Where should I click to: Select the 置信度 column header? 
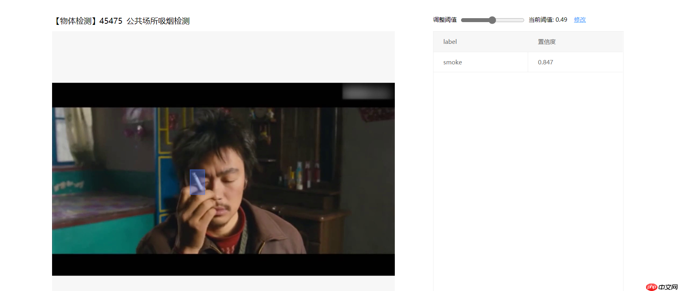click(546, 42)
